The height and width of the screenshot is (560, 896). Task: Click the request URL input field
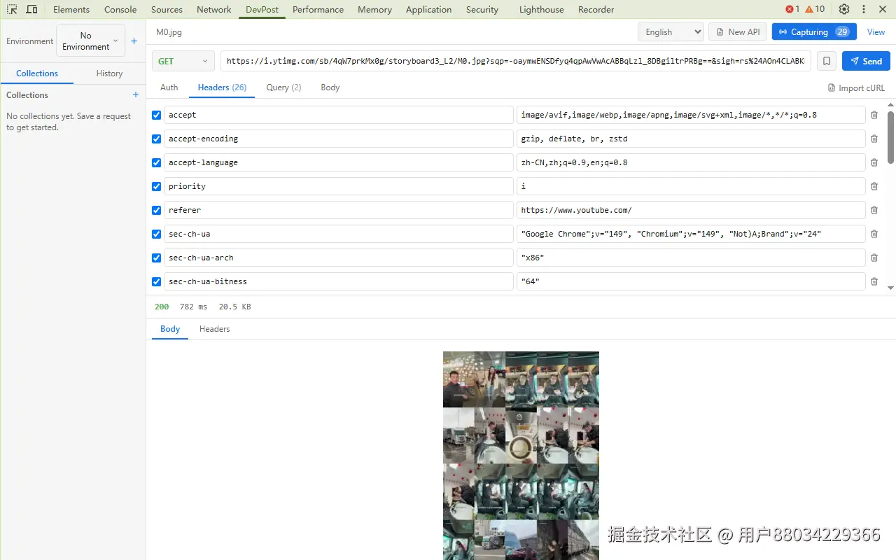tap(516, 61)
